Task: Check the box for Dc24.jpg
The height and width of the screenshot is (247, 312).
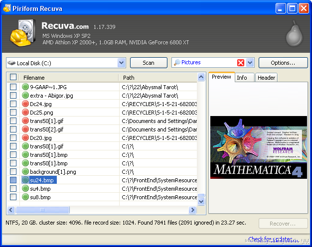Action: coord(13,104)
